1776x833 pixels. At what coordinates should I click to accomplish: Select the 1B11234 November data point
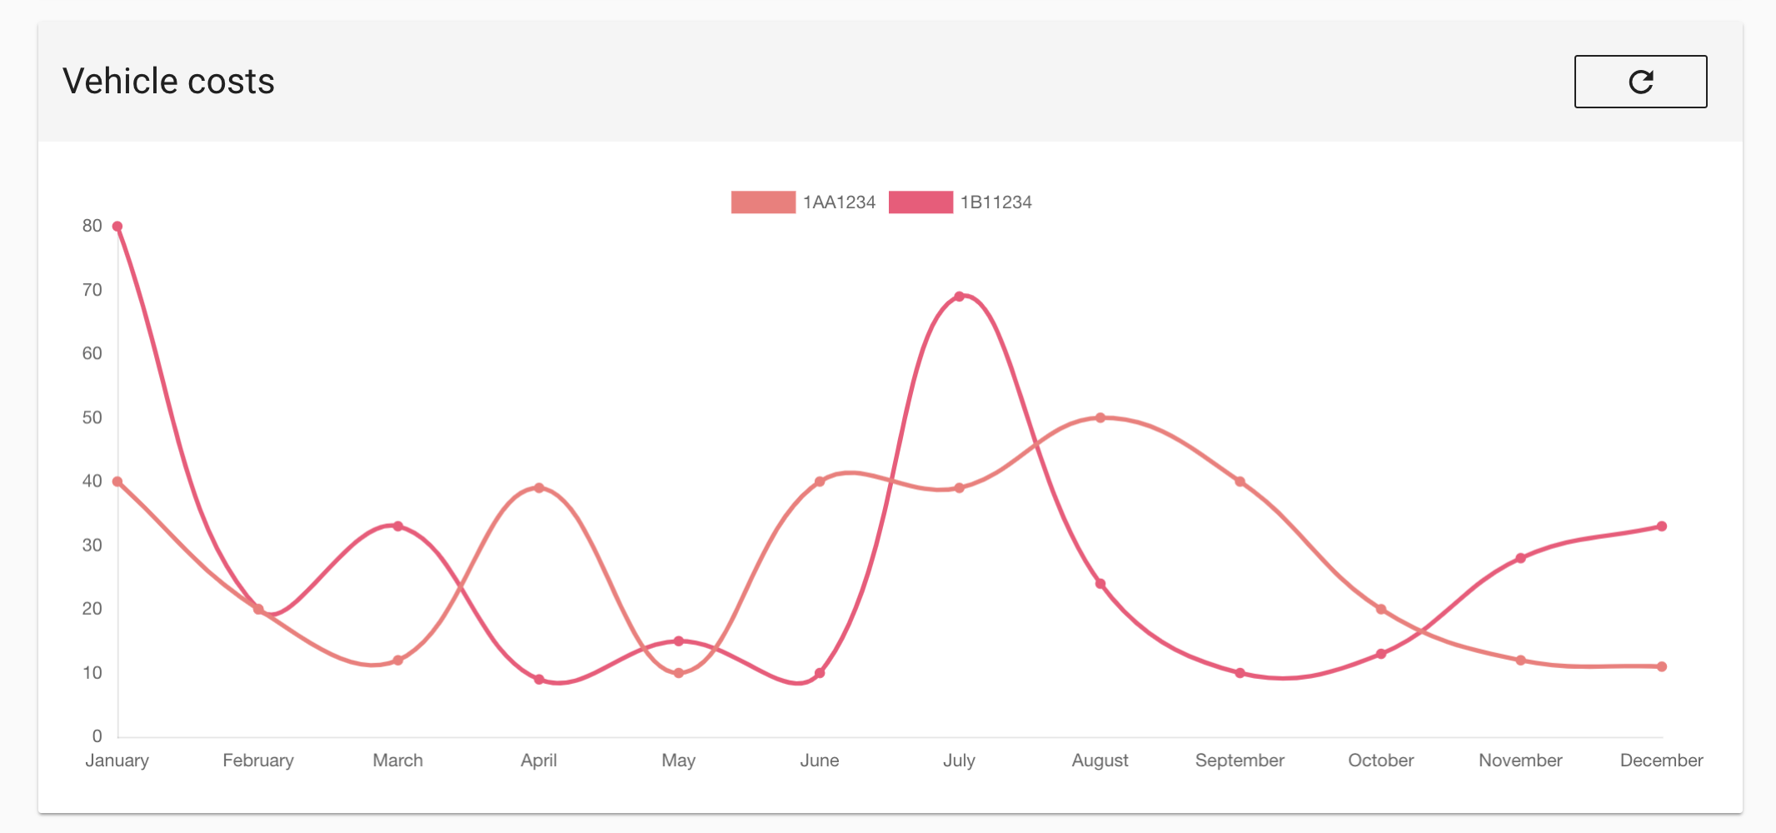coord(1521,558)
